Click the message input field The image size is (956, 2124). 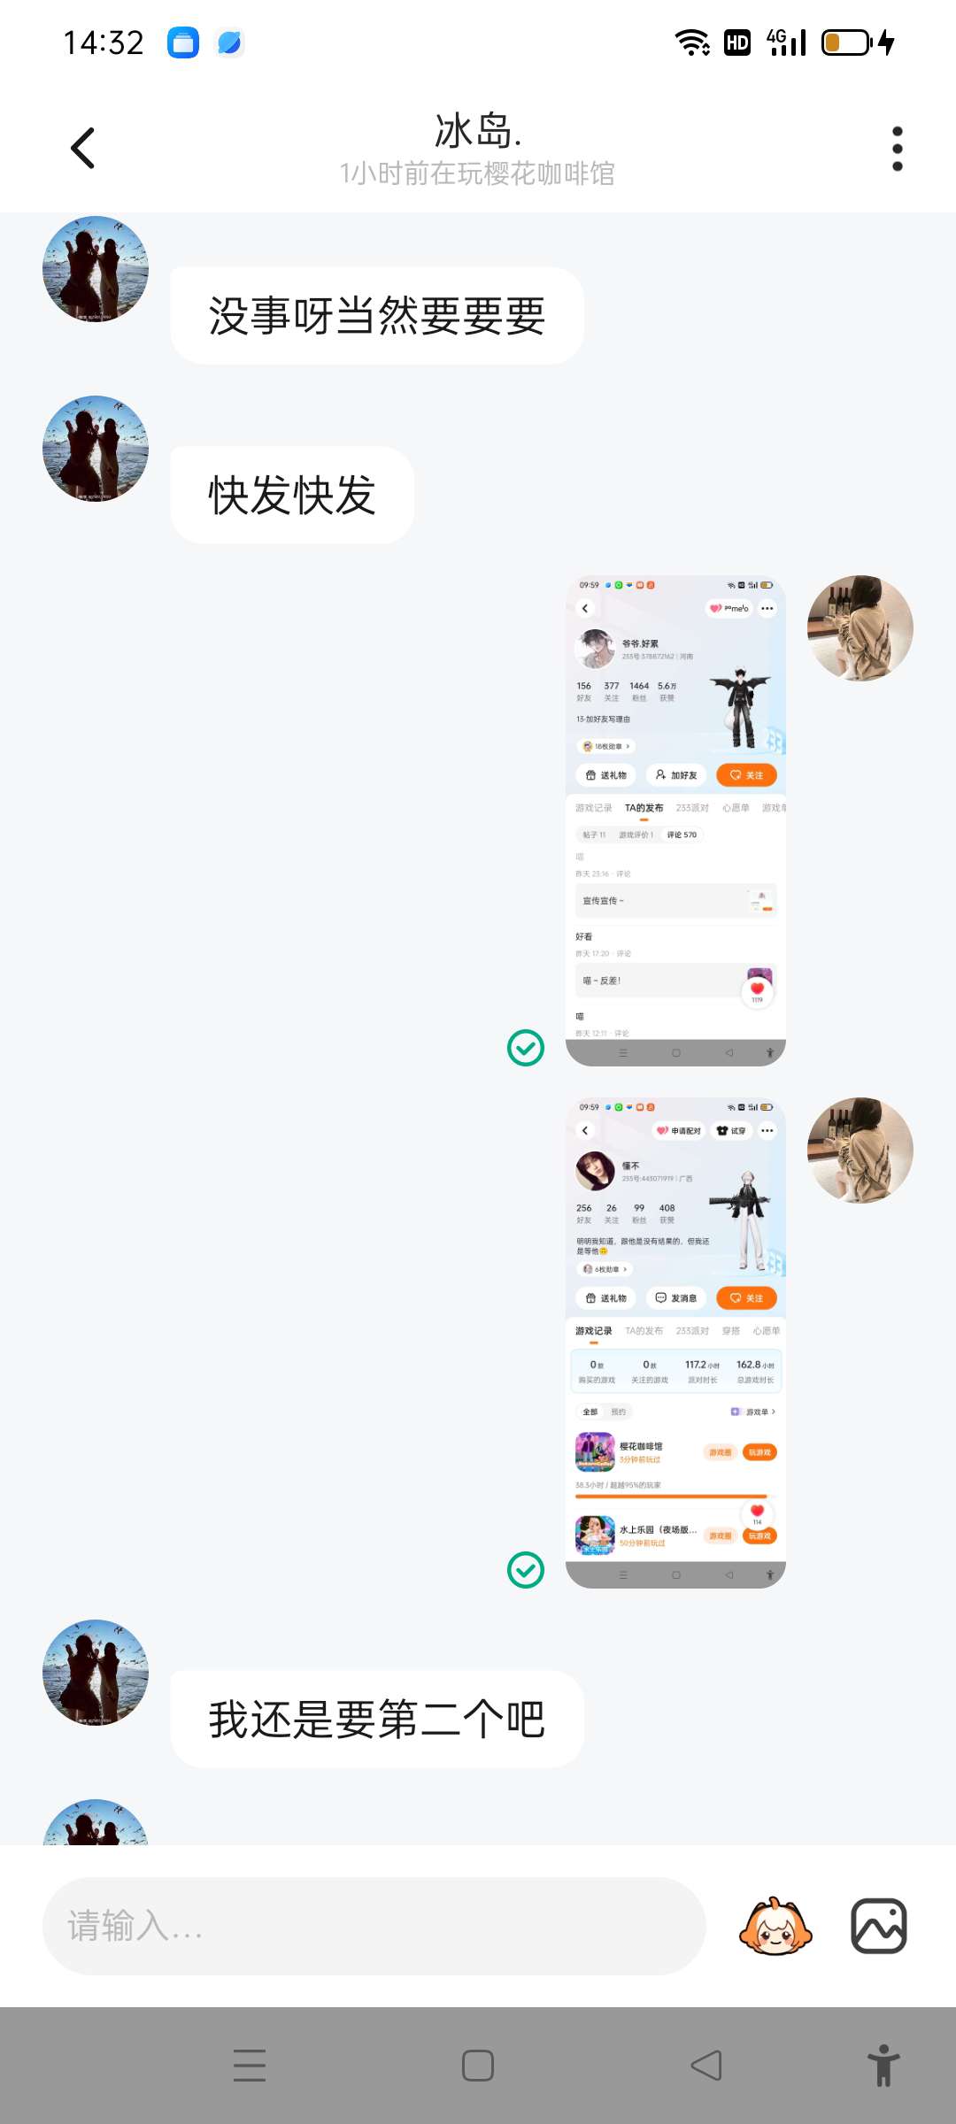tap(374, 1926)
